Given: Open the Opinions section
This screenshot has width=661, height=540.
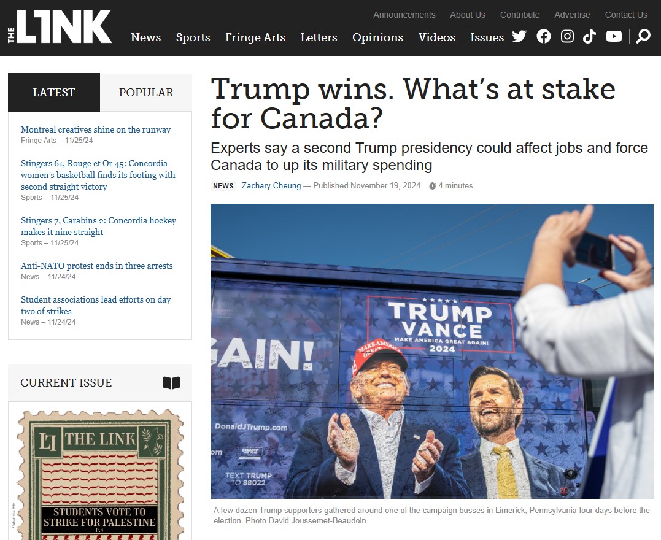Looking at the screenshot, I should (x=377, y=37).
